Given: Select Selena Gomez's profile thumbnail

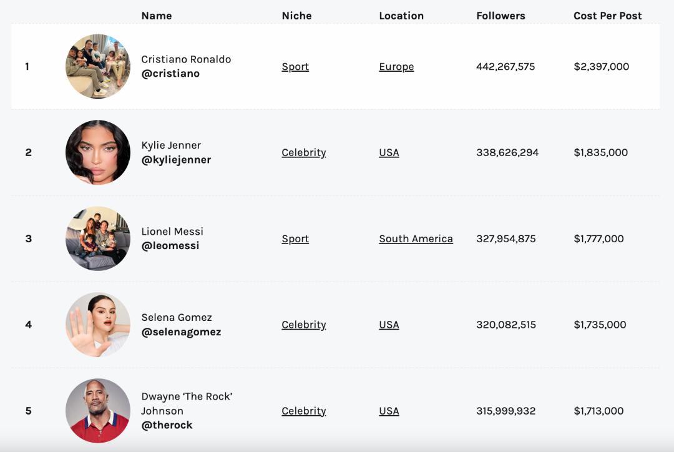Looking at the screenshot, I should pos(98,325).
